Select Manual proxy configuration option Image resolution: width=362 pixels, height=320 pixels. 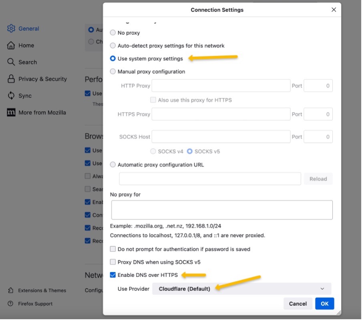tap(113, 72)
